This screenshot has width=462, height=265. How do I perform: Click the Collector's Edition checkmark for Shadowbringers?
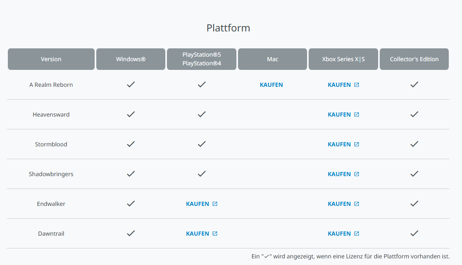(x=414, y=174)
